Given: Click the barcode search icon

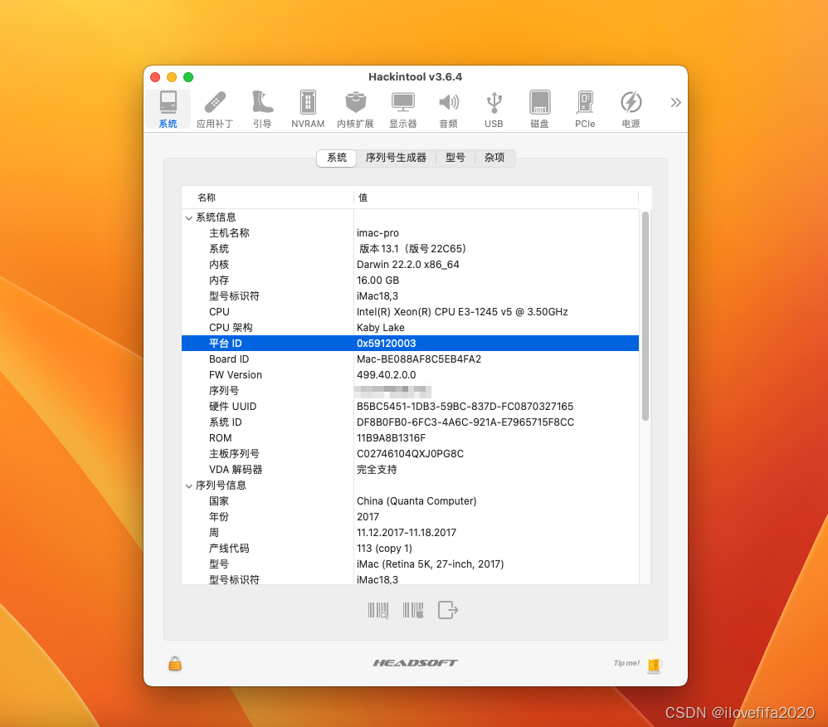Looking at the screenshot, I should click(378, 610).
